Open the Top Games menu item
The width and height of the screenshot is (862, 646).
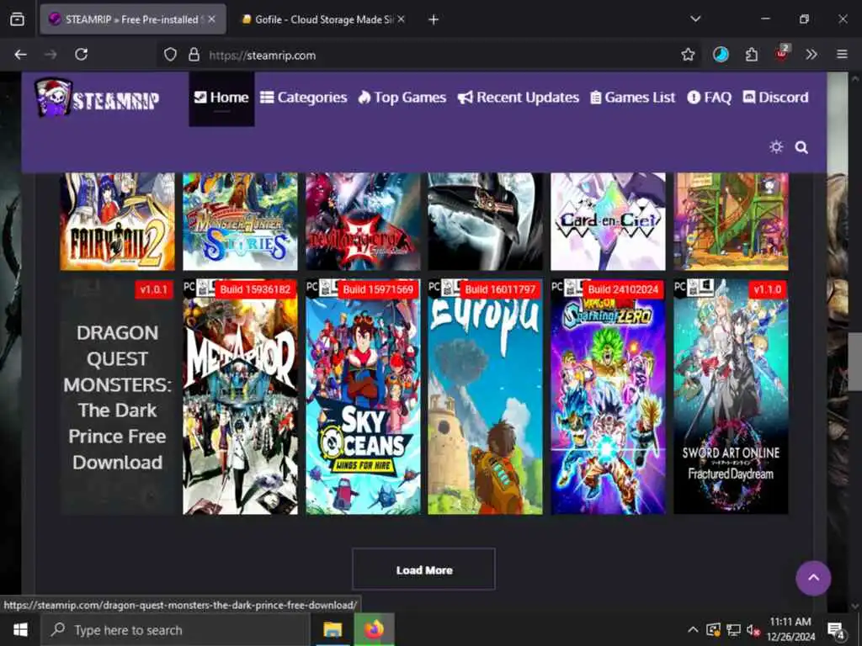coord(402,98)
